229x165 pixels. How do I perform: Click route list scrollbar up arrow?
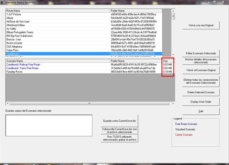click(173, 11)
